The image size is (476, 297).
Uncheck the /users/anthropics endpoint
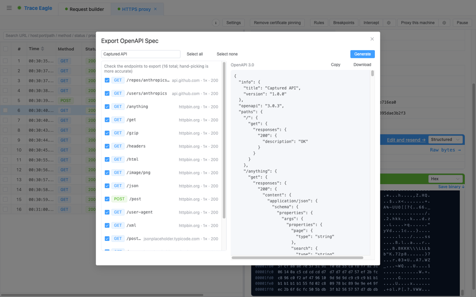click(x=107, y=93)
